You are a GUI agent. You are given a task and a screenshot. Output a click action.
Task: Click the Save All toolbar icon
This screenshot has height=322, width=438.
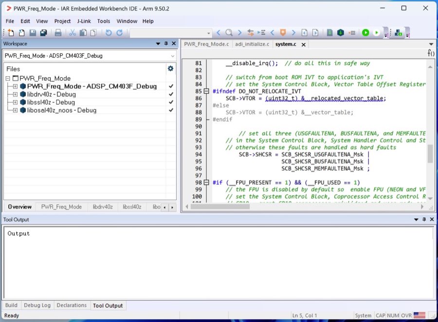click(x=43, y=33)
